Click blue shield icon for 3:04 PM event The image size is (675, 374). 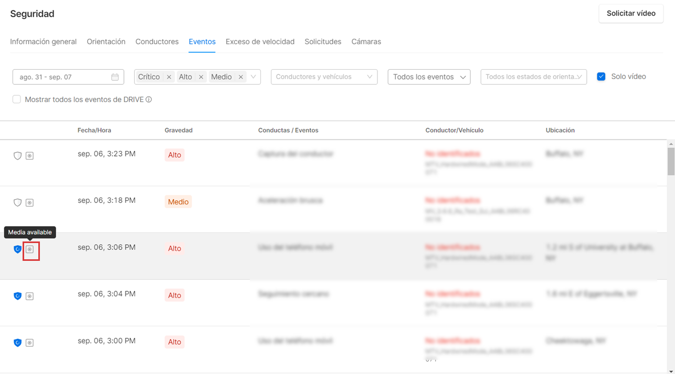tap(17, 296)
